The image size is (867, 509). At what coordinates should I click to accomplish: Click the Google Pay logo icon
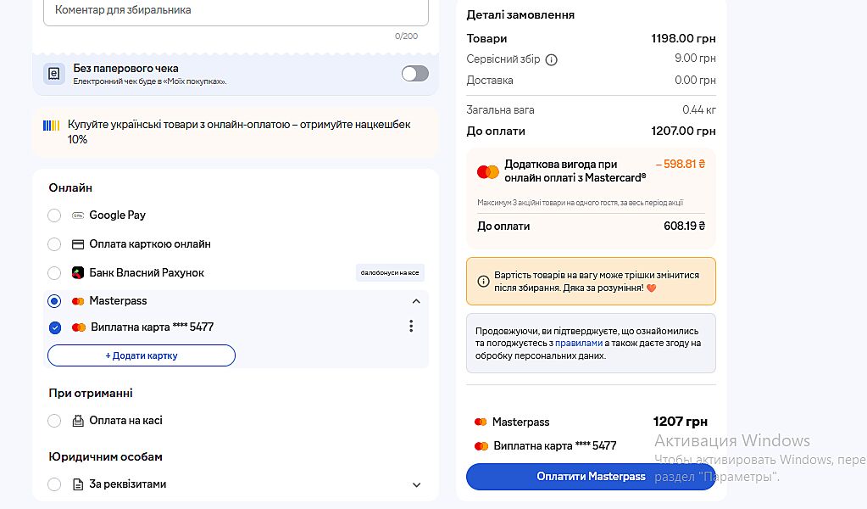click(78, 215)
